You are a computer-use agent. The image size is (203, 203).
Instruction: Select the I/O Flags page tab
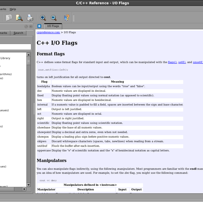(53, 26)
